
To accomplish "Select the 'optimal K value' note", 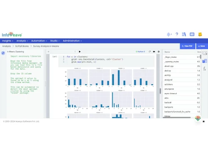I will [x=25, y=80].
